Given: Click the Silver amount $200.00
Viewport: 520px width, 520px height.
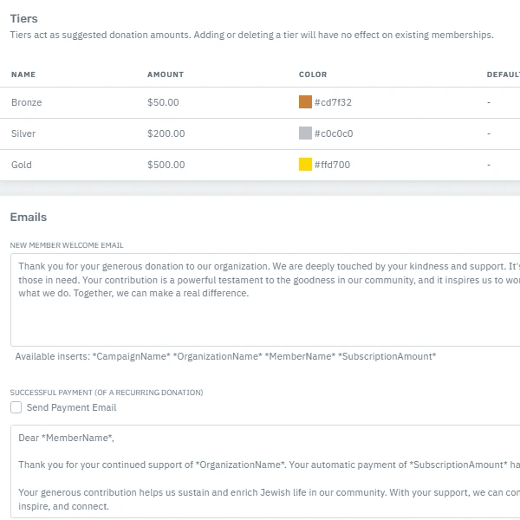Looking at the screenshot, I should click(166, 133).
